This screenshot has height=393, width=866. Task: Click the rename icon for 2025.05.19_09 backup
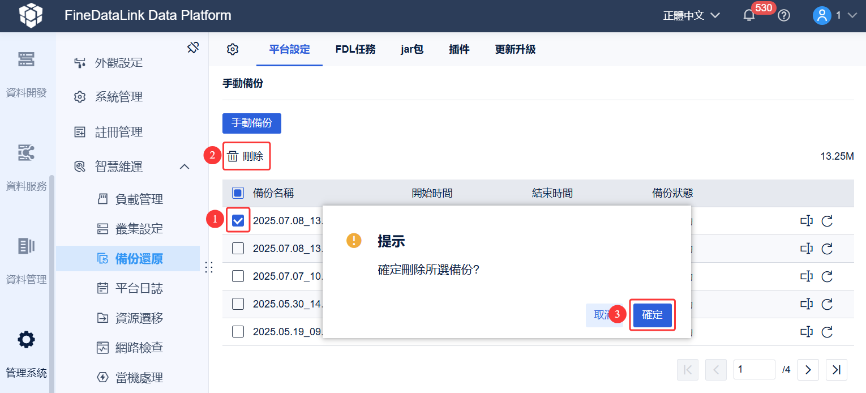point(807,332)
